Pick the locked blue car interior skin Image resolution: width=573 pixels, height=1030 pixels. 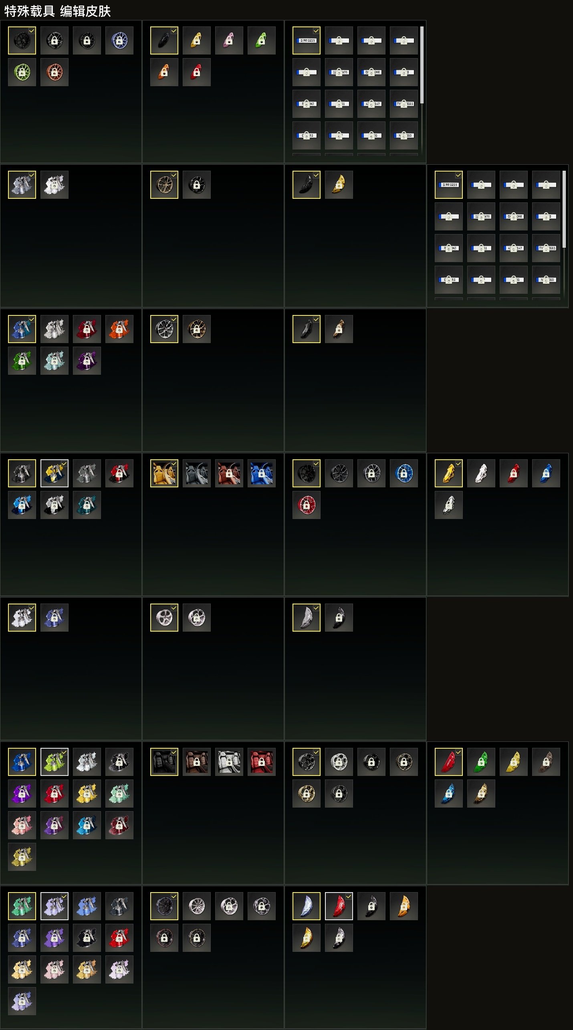[262, 473]
